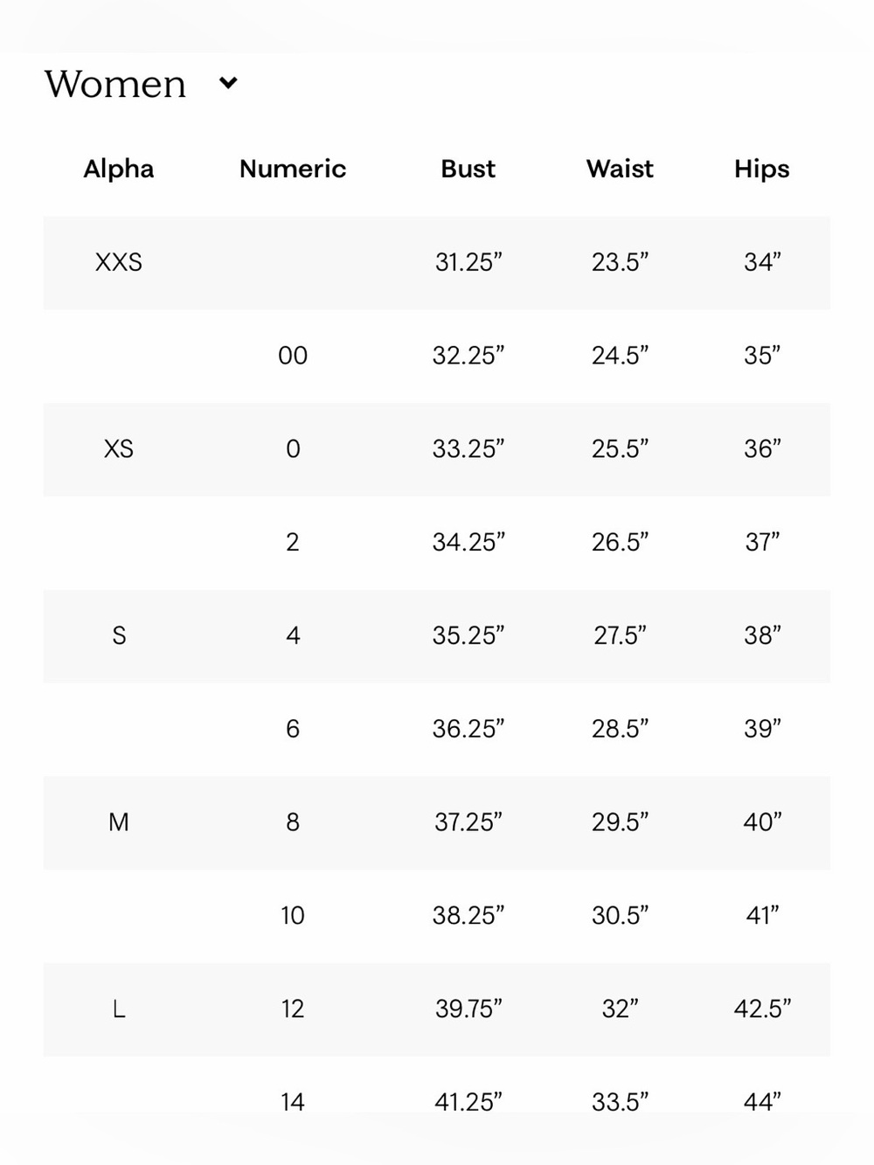
Task: Click the Bust column header
Action: point(468,169)
